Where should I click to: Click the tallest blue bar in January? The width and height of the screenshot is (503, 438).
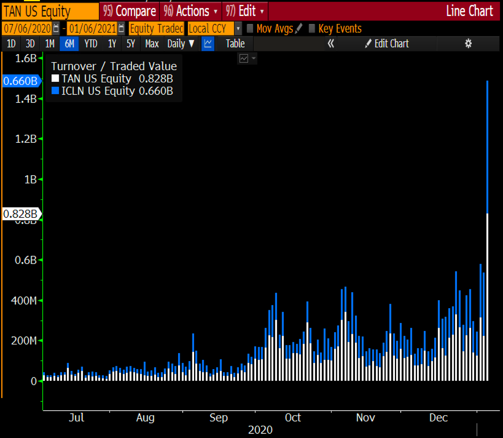(x=487, y=147)
